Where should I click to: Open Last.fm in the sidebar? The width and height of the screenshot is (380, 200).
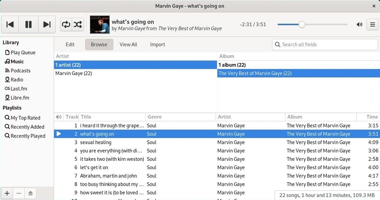16,89
